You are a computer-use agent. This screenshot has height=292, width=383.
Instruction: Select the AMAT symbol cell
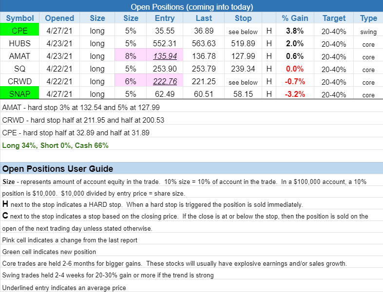pyautogui.click(x=19, y=56)
